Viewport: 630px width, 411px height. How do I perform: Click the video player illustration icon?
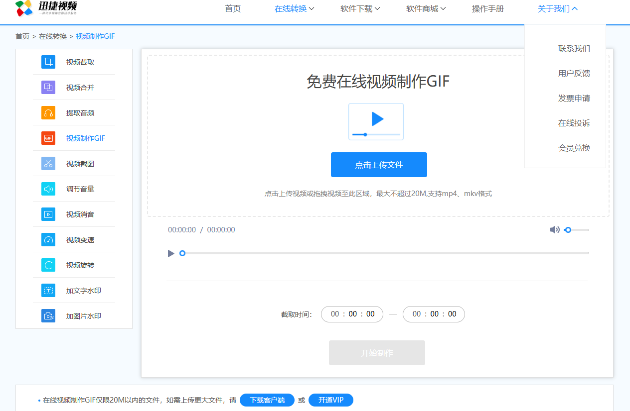point(376,122)
